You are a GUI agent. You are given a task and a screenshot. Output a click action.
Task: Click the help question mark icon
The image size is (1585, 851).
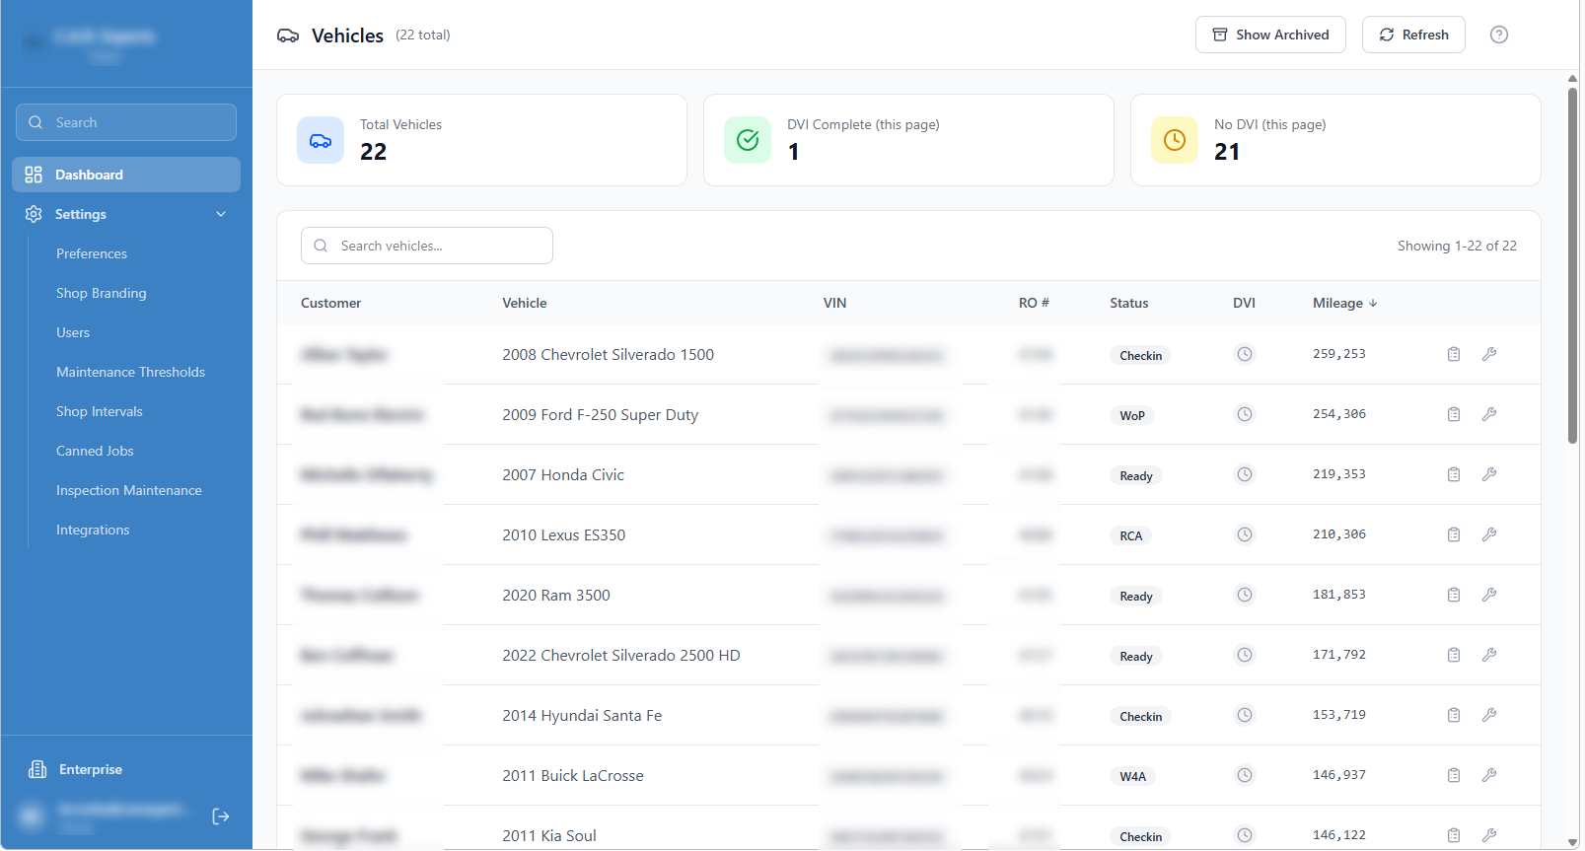(x=1498, y=35)
